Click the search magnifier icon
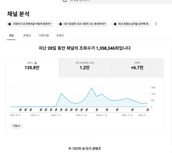The width and height of the screenshot is (172, 153). (65, 1)
